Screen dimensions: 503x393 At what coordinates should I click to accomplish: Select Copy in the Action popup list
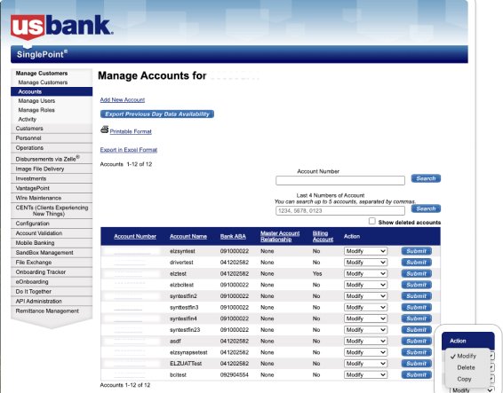(464, 379)
